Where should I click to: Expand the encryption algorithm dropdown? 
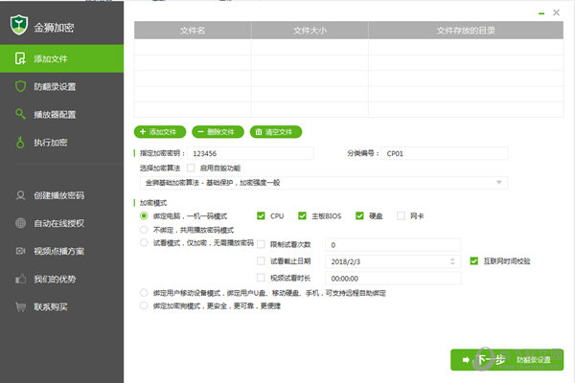coord(500,182)
